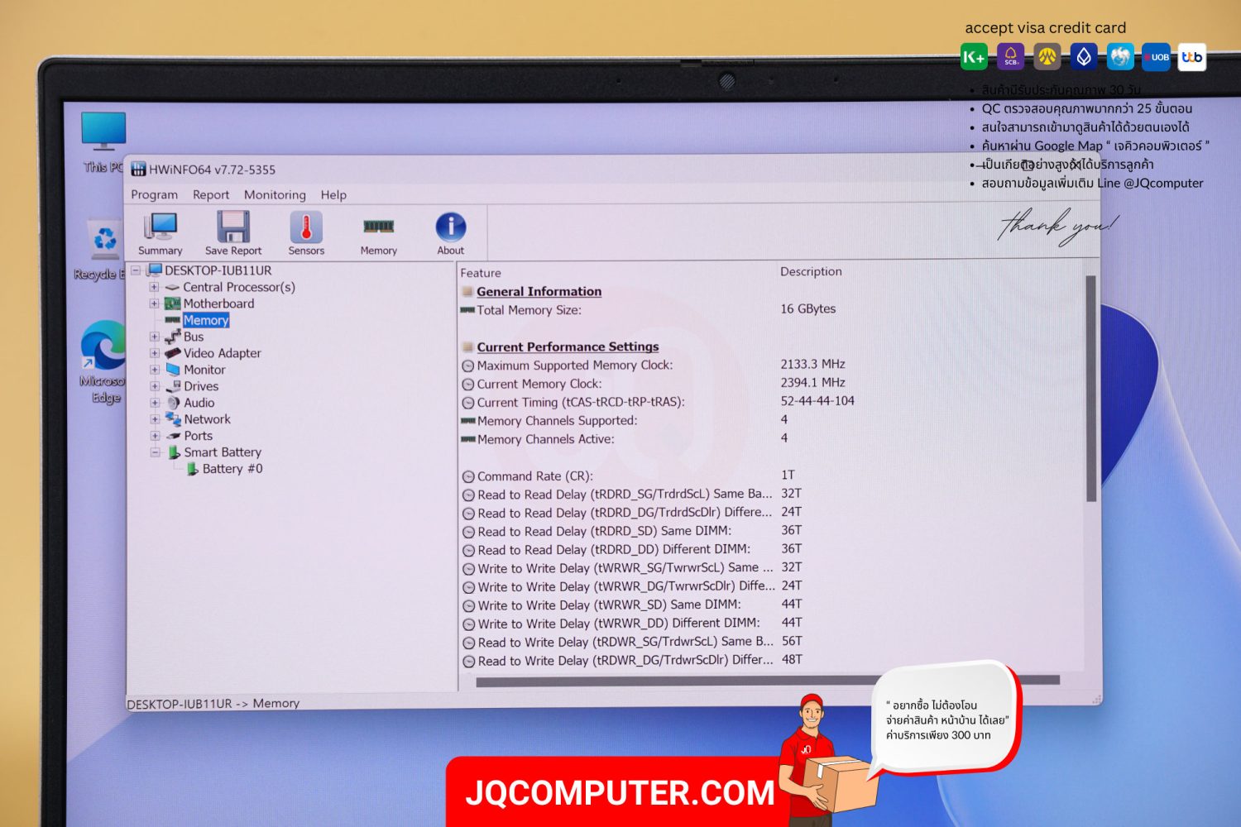The height and width of the screenshot is (827, 1241).
Task: Click the DESKTOP-IUB11UR computer icon in the tree
Action: (x=155, y=270)
